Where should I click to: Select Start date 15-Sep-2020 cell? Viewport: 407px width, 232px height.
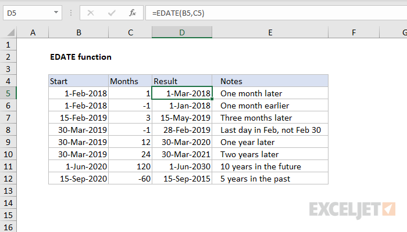click(x=78, y=179)
